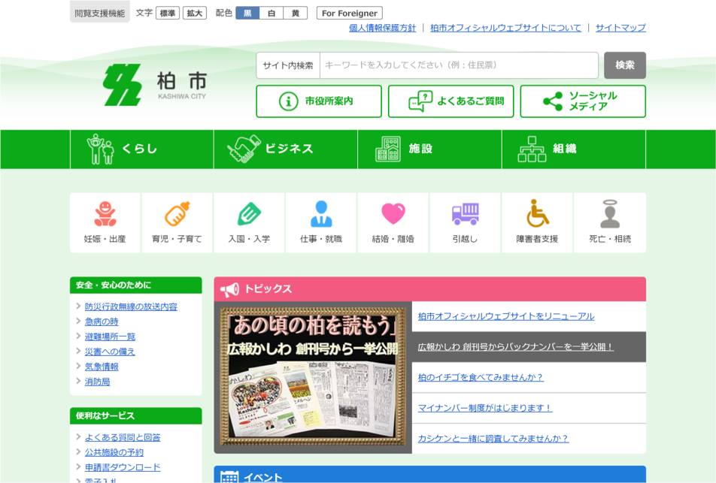
Task: Click the 施設 building icon
Action: pyautogui.click(x=388, y=149)
